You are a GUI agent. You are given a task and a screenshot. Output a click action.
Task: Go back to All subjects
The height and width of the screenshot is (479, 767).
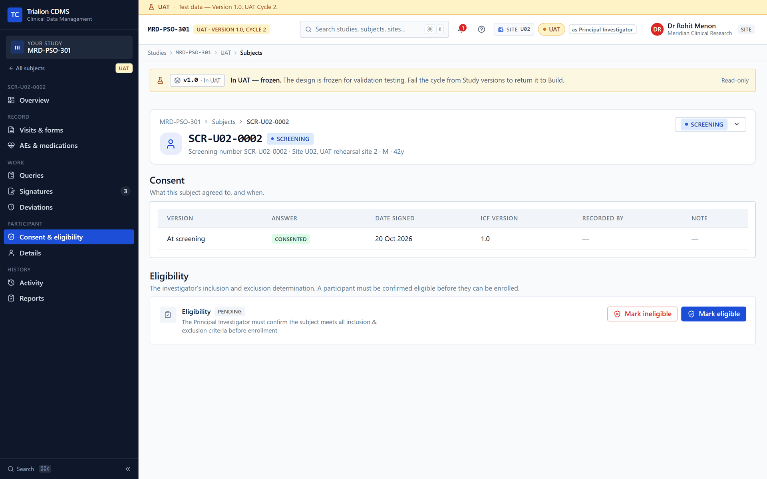[27, 68]
